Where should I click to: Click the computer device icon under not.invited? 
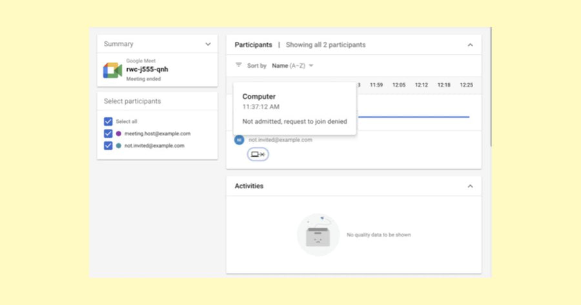pyautogui.click(x=258, y=154)
